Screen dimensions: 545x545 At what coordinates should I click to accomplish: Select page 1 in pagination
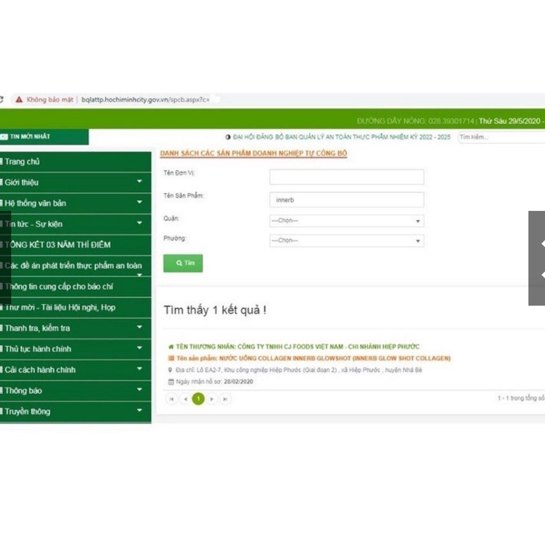click(198, 399)
